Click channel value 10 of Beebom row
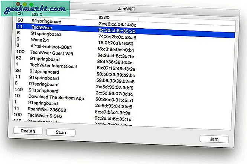 [x=17, y=96]
